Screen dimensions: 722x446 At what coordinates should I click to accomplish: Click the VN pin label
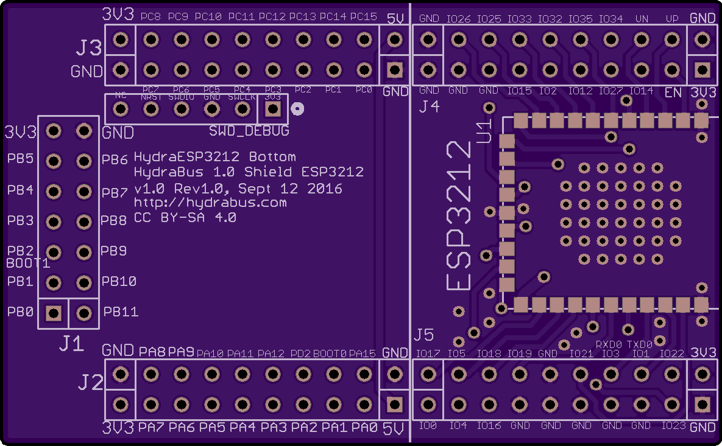tap(642, 19)
